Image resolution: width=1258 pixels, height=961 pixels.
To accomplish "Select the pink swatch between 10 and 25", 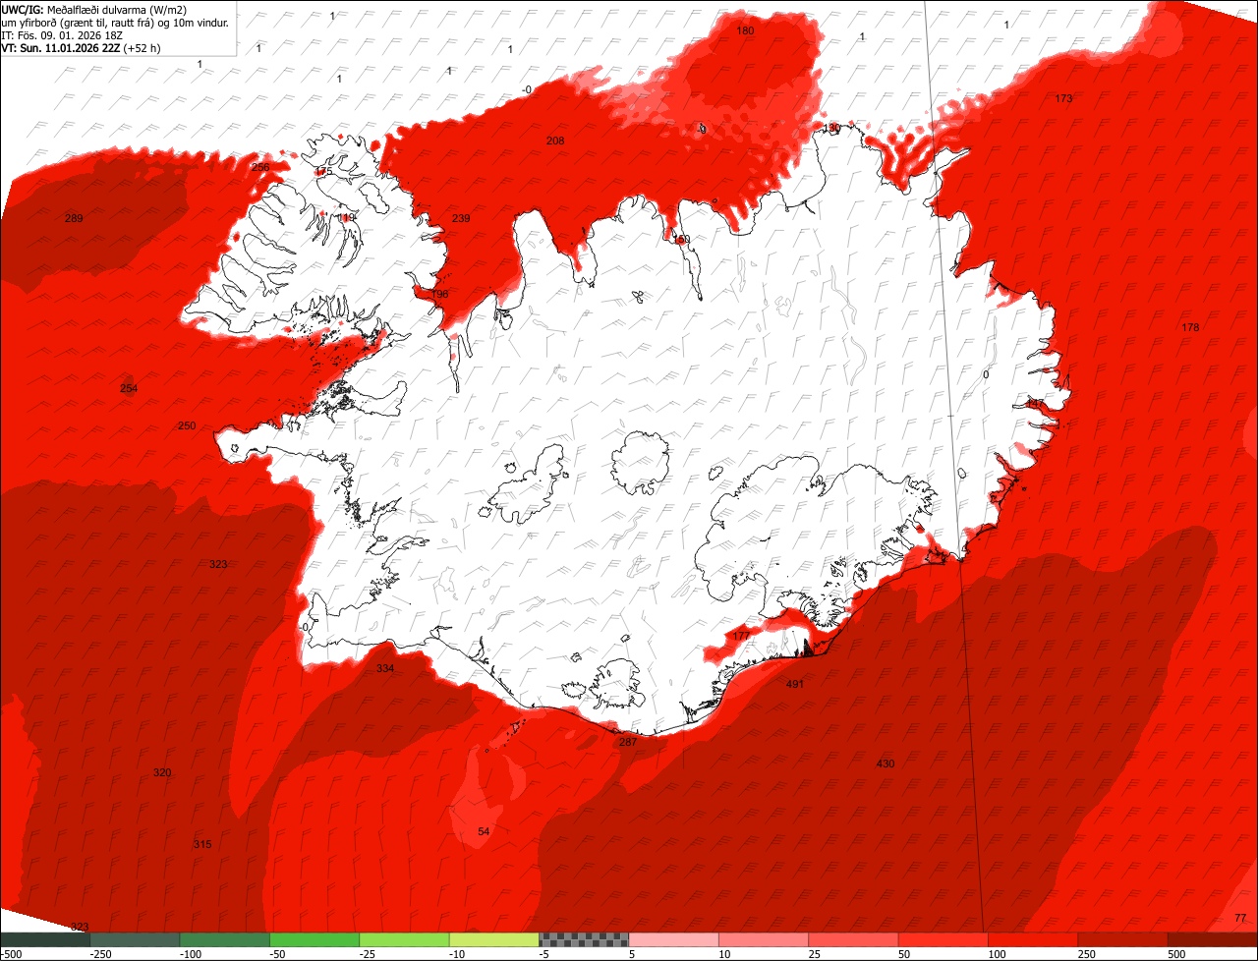I will click(x=764, y=939).
